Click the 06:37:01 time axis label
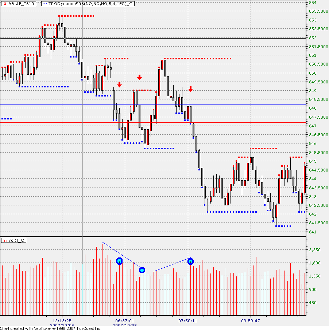 [x=125, y=321]
